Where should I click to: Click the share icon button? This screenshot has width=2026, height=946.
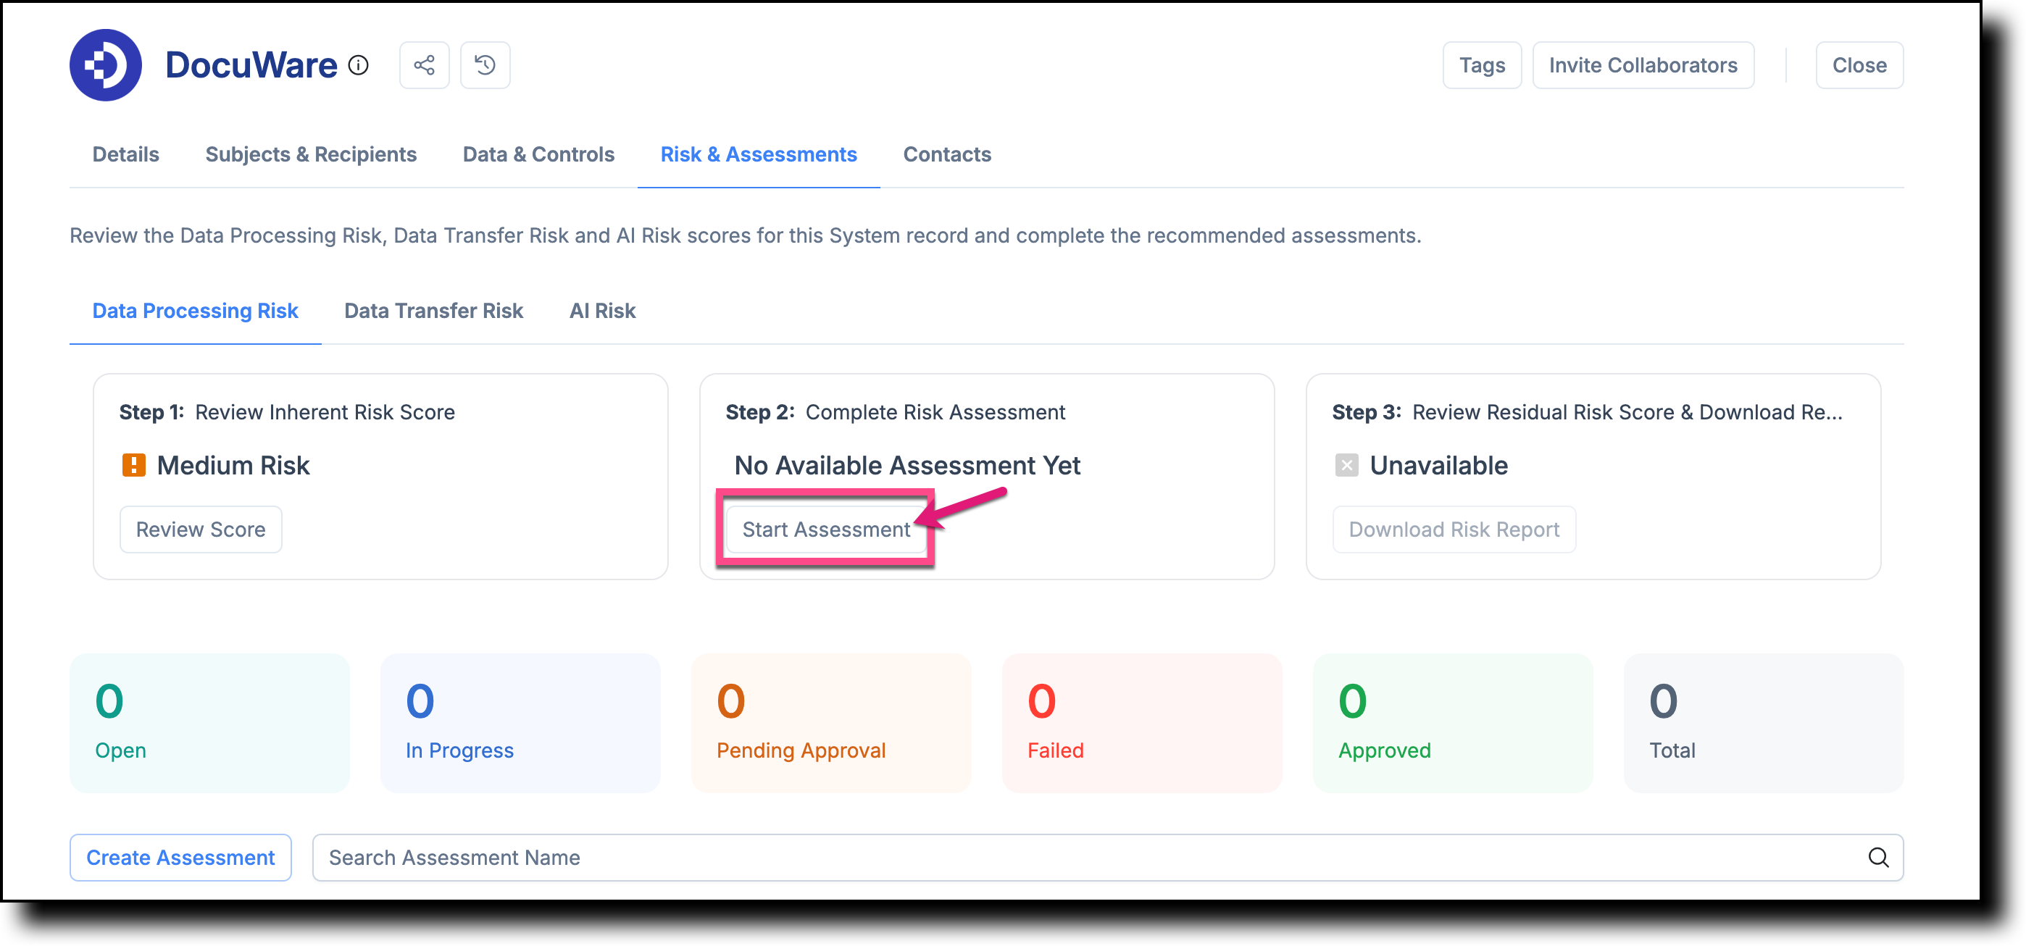424,65
